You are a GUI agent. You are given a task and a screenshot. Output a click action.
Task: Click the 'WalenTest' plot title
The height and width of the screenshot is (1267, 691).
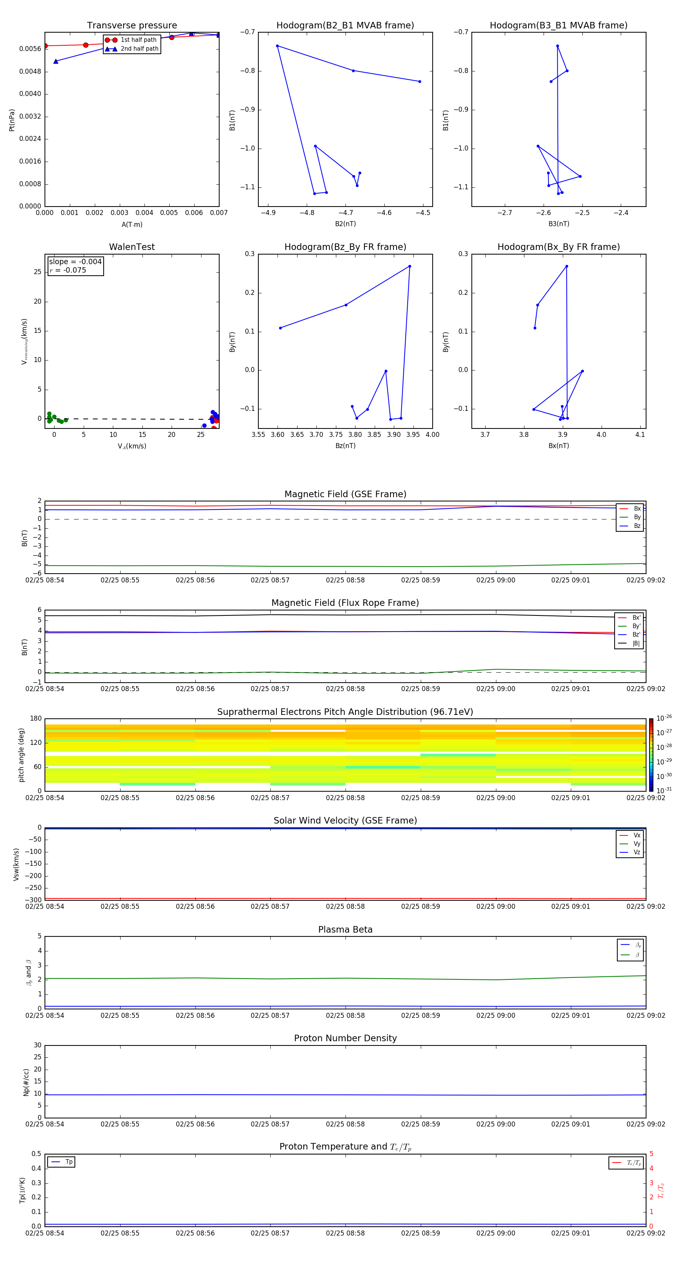click(x=132, y=247)
